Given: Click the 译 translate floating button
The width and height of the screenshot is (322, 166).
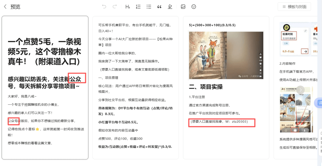Looking at the screenshot, I should tap(319, 103).
